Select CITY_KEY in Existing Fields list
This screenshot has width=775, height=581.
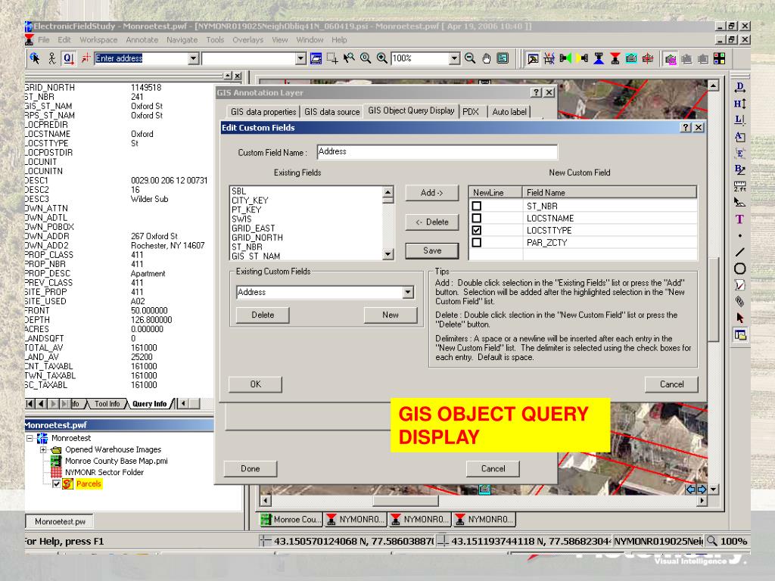click(250, 200)
